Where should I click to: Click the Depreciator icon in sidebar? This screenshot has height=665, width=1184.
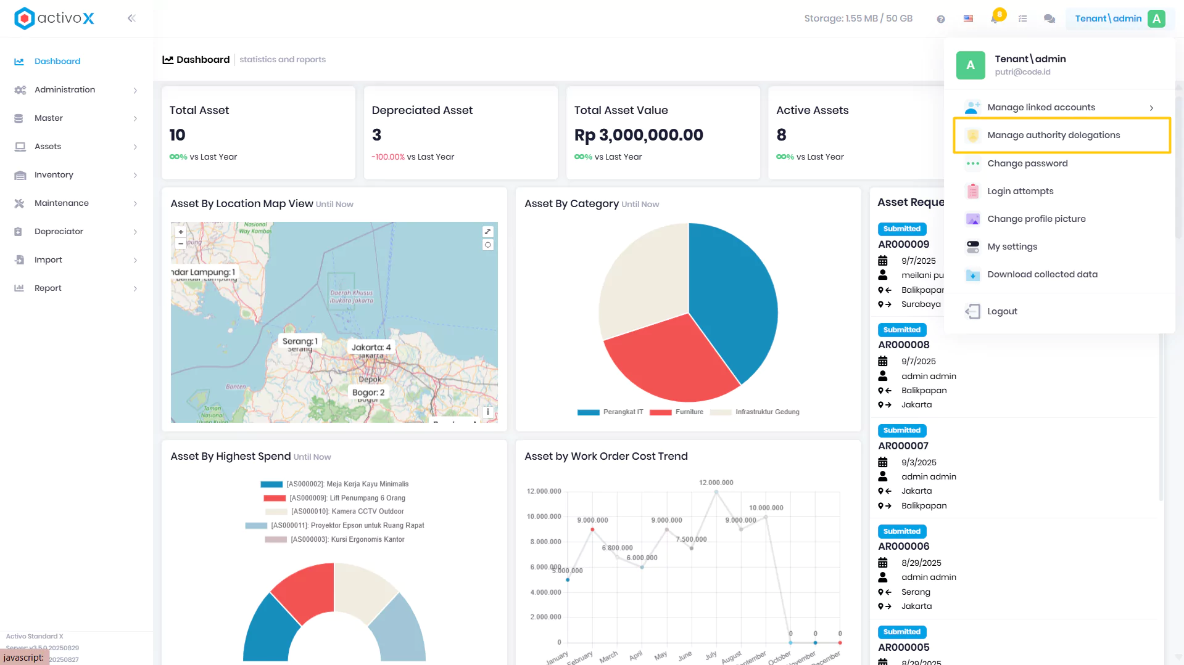coord(18,232)
